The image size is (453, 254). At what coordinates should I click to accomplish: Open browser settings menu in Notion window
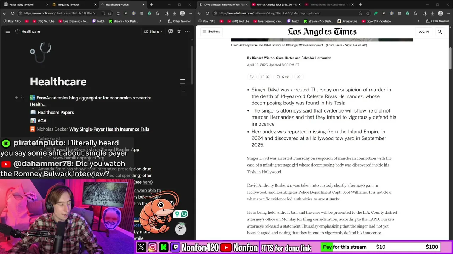190,13
